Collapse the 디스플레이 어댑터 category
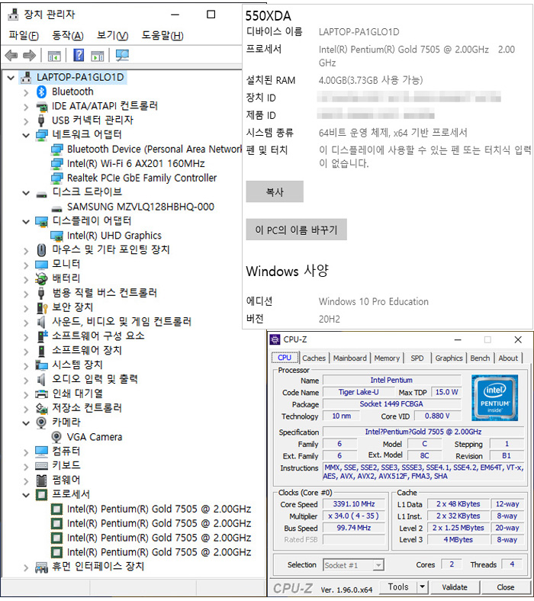534x601 pixels. tap(26, 221)
